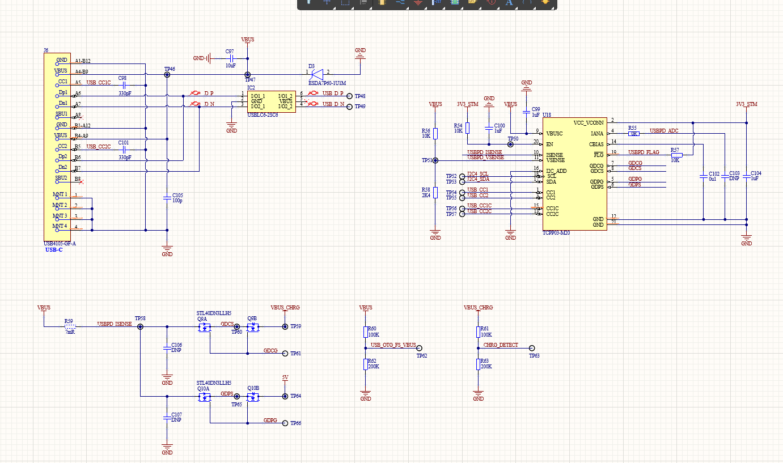Viewport: 783px width, 463px height.
Task: Click the blue USB-C label
Action: 54,250
